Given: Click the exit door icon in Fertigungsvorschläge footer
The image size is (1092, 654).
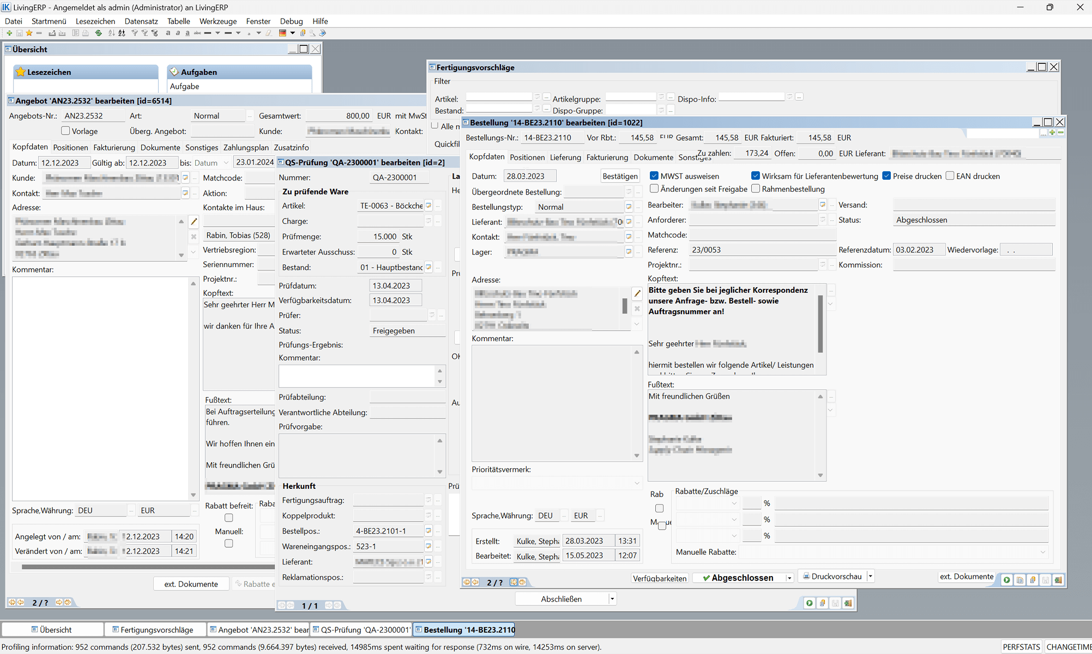Looking at the screenshot, I should 848,603.
